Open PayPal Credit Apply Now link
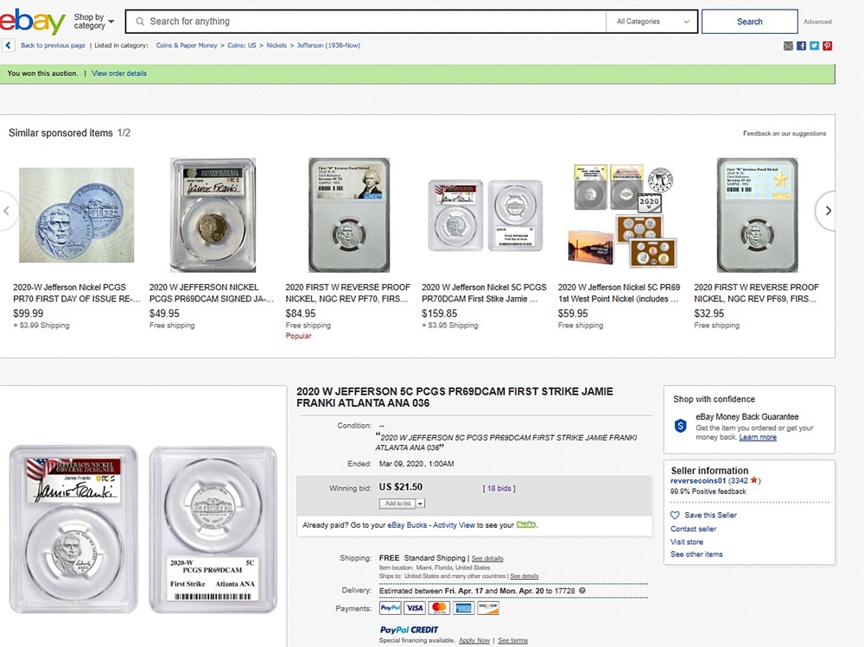864x647 pixels. [473, 640]
